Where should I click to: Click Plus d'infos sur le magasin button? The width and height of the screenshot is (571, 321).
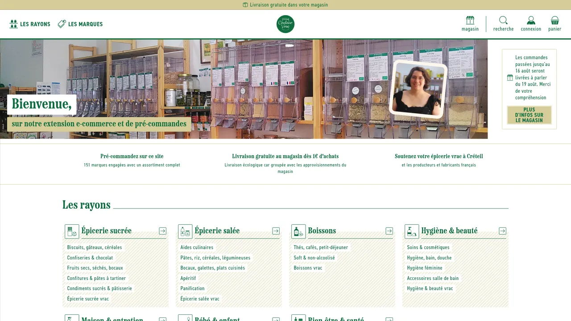529,115
